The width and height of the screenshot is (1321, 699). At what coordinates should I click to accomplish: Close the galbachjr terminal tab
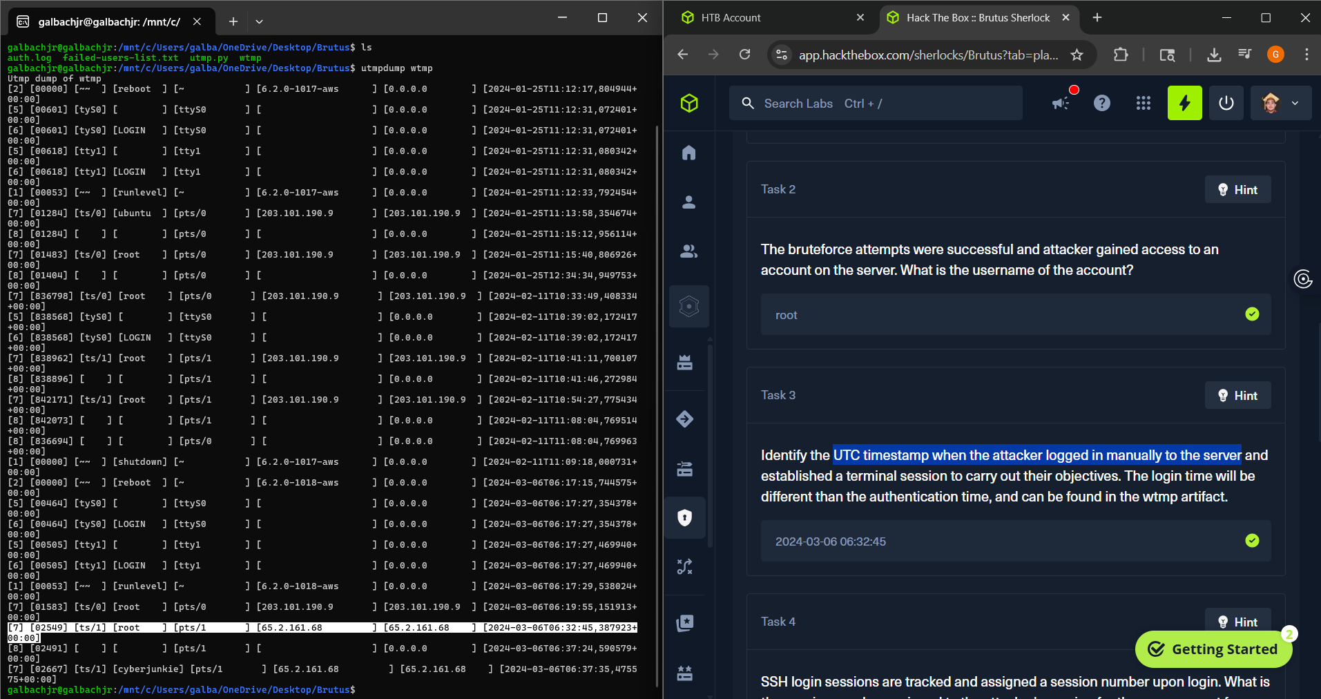pyautogui.click(x=197, y=21)
